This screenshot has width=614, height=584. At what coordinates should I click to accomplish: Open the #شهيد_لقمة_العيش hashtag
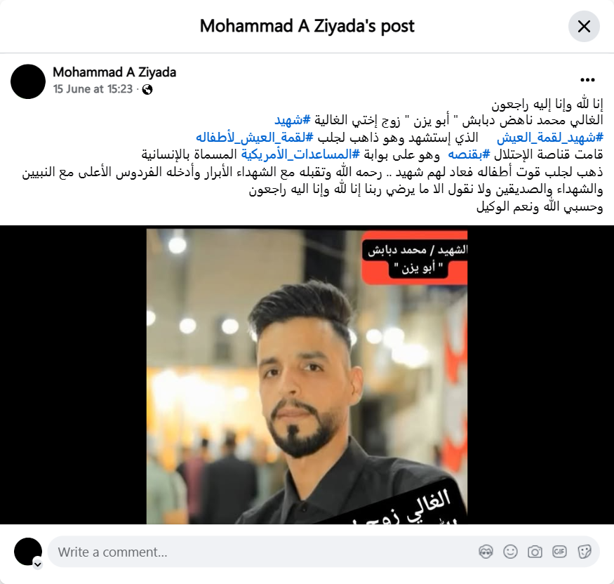pos(550,138)
